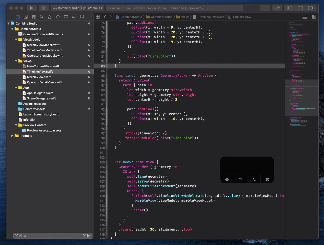Open the source control navigator
This screenshot has height=245, width=324.
pyautogui.click(x=26, y=17)
